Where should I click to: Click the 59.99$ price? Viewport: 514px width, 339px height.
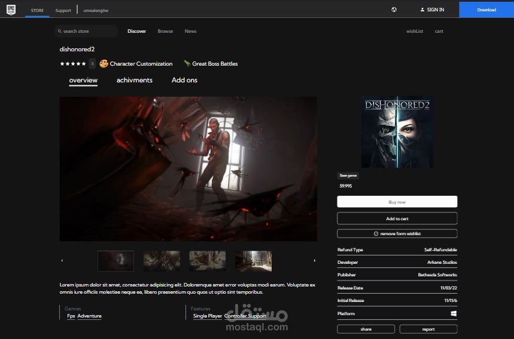click(x=345, y=186)
